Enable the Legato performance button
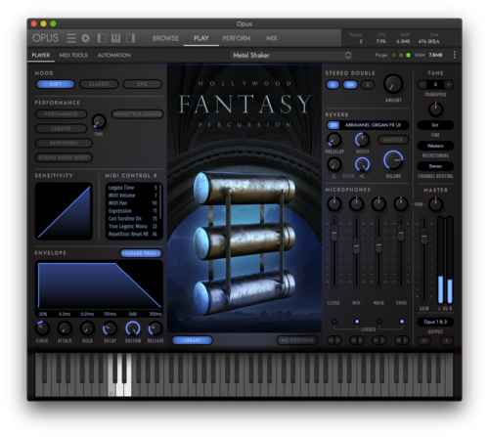This screenshot has width=489, height=437. (x=61, y=128)
